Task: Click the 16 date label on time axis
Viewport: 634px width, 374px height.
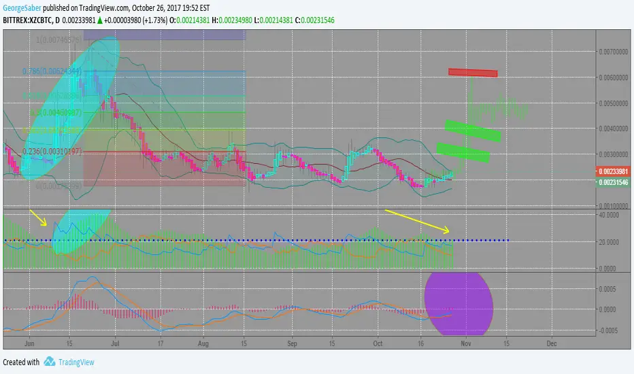Action: point(420,343)
